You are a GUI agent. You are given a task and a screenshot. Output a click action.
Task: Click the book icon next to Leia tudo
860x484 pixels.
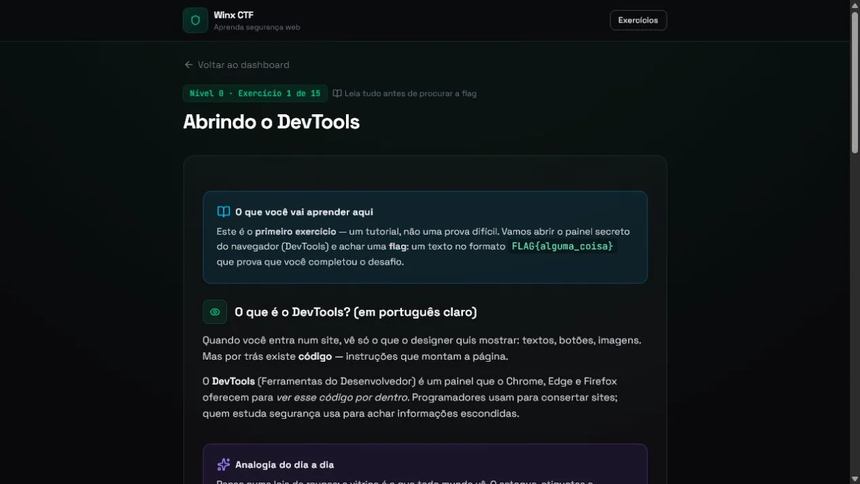(x=337, y=93)
